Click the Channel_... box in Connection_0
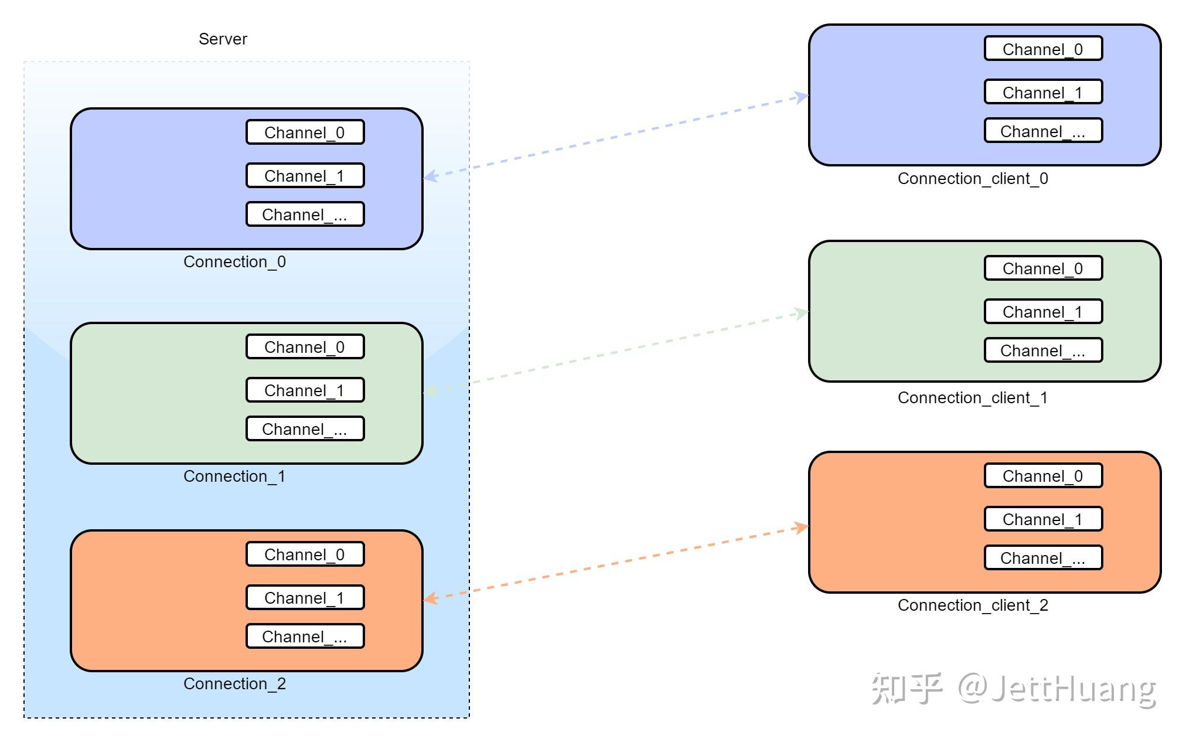Screen dimensions: 1186x742 (x=305, y=215)
